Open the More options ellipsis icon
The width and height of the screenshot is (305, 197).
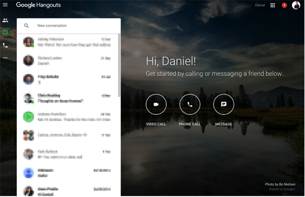[x=5, y=58]
